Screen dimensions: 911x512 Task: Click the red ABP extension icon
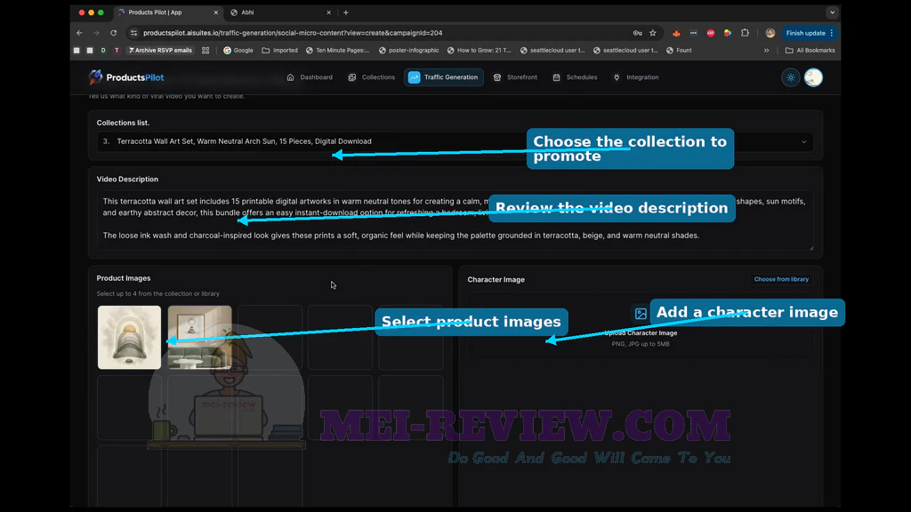711,33
